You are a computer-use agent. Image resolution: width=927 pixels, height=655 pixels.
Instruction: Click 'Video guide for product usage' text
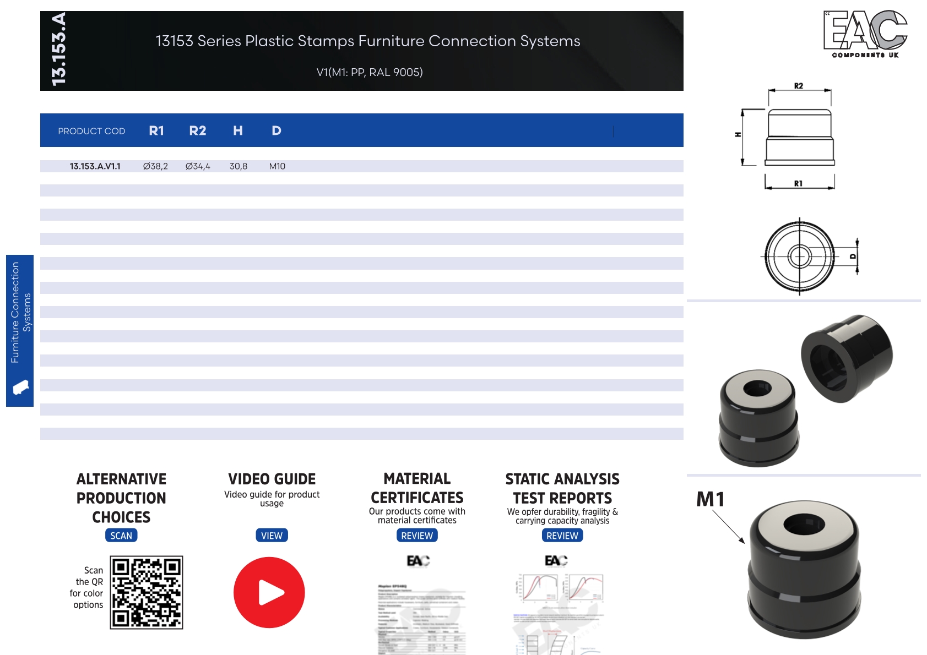(x=272, y=499)
